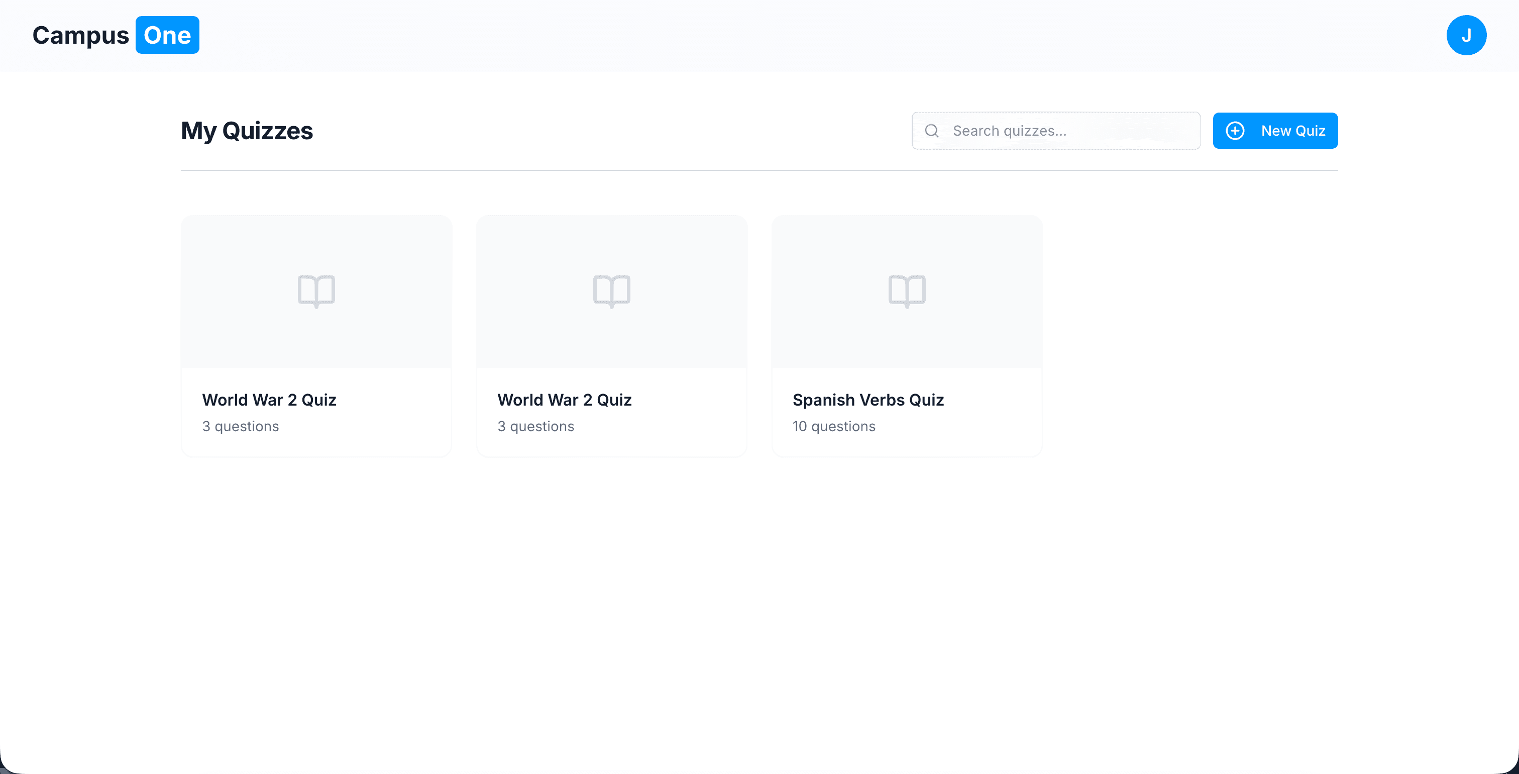This screenshot has height=774, width=1519.
Task: Click the My Quizzes heading
Action: coord(247,130)
